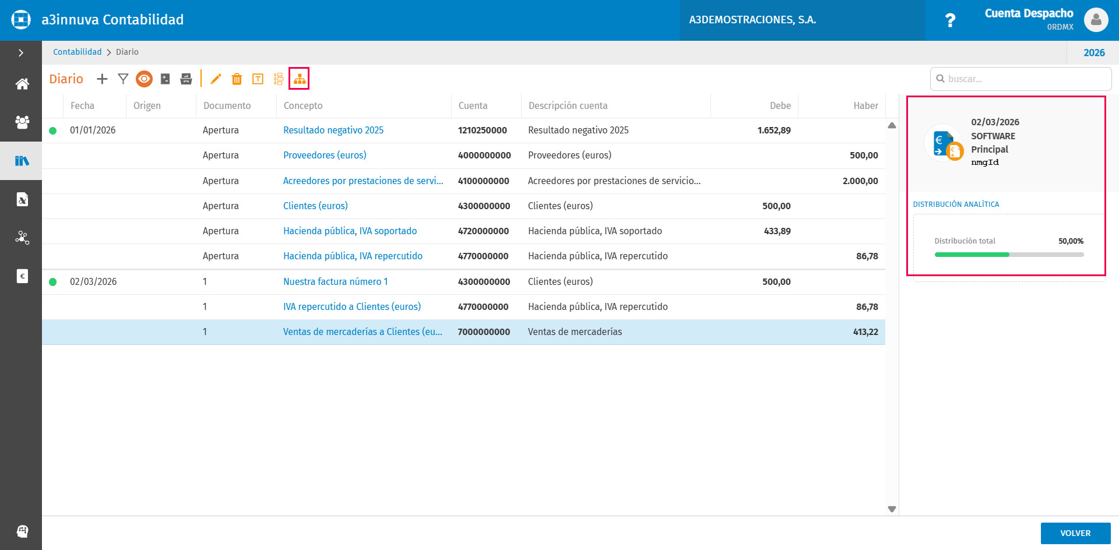Open the 2026 fiscal year selector
The height and width of the screenshot is (550, 1119).
(1094, 52)
